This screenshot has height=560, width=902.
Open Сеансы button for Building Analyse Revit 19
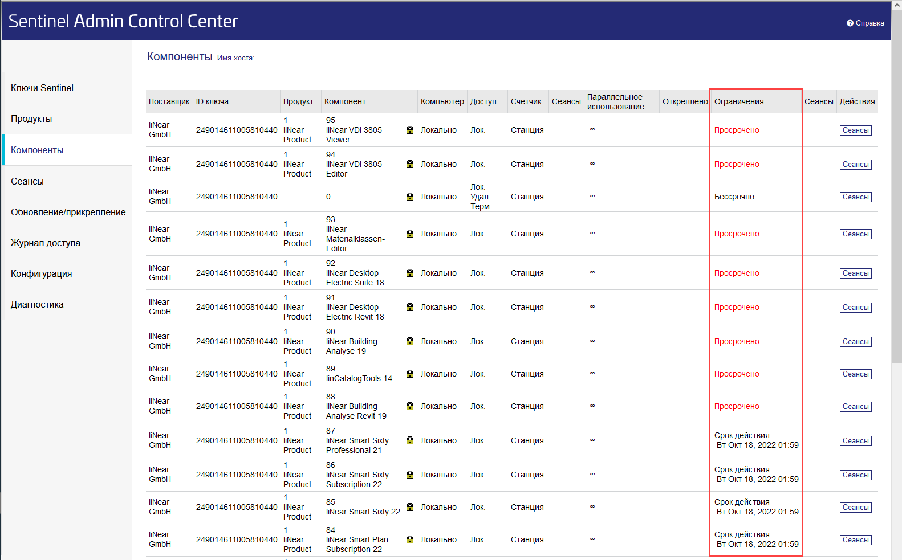click(855, 407)
